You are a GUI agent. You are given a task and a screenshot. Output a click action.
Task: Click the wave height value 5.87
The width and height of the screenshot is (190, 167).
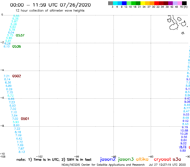point(15,22)
